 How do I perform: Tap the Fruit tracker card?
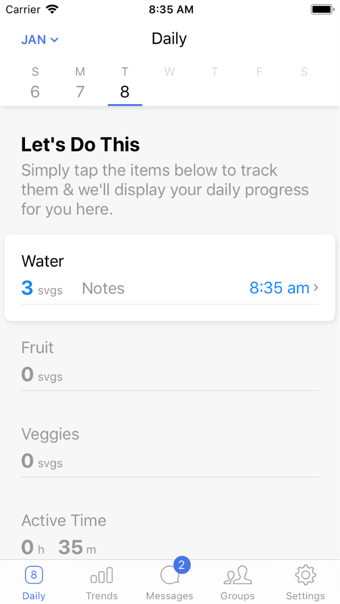click(170, 361)
